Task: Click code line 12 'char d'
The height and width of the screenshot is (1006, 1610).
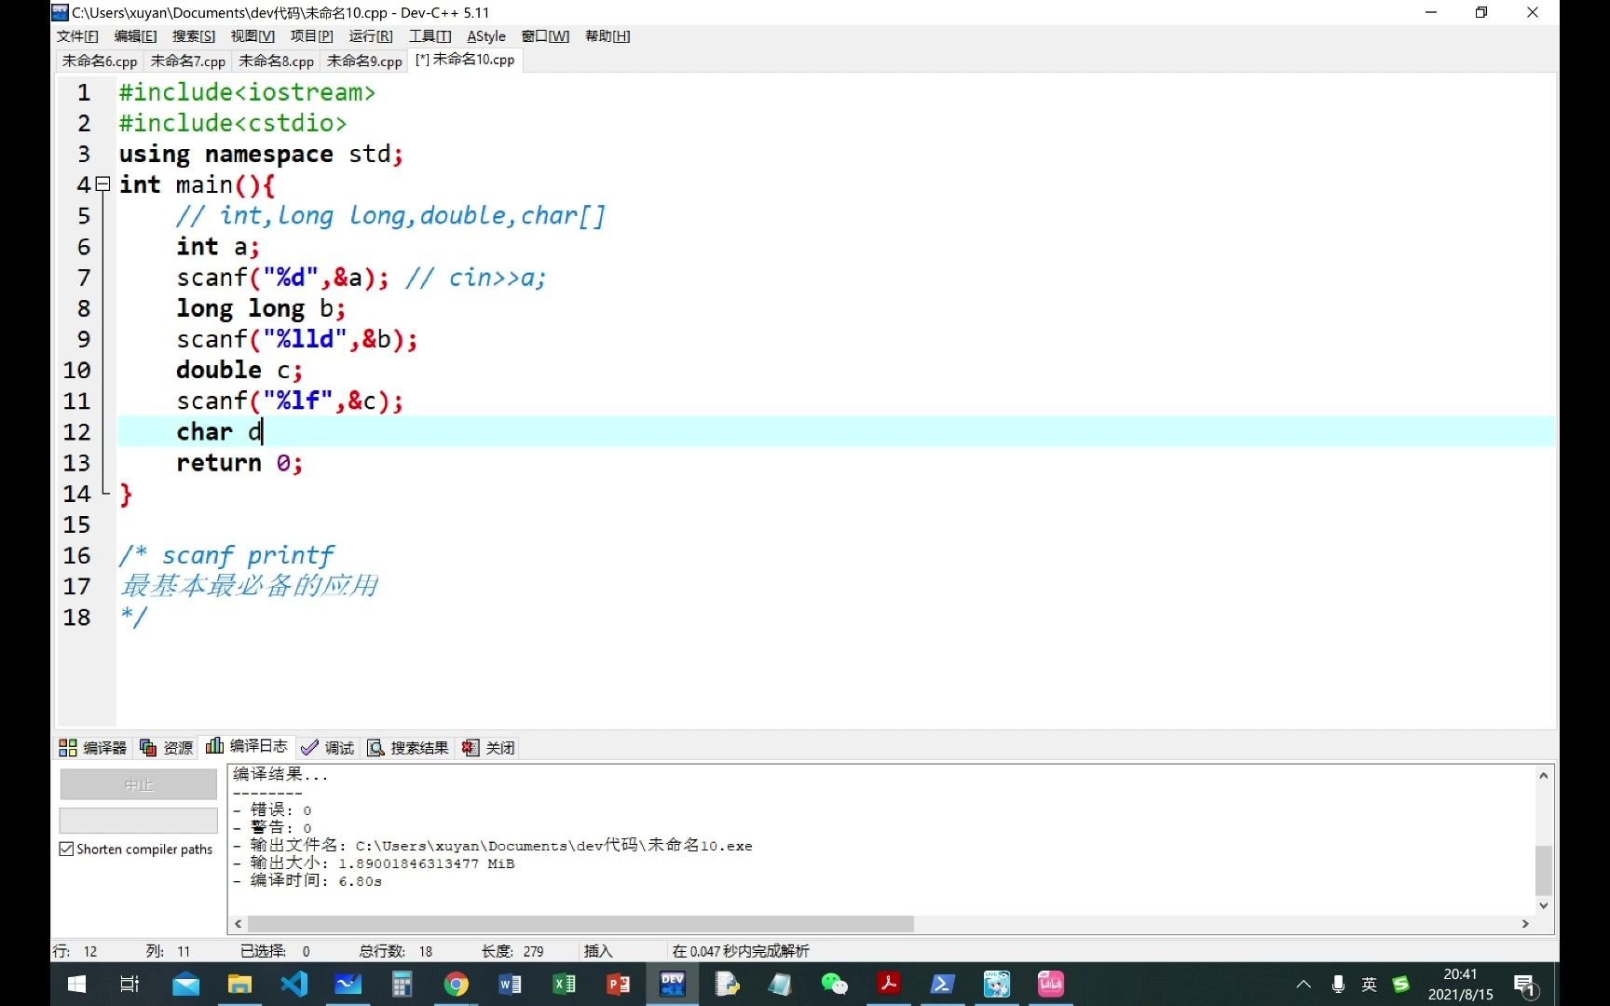Action: click(x=220, y=431)
